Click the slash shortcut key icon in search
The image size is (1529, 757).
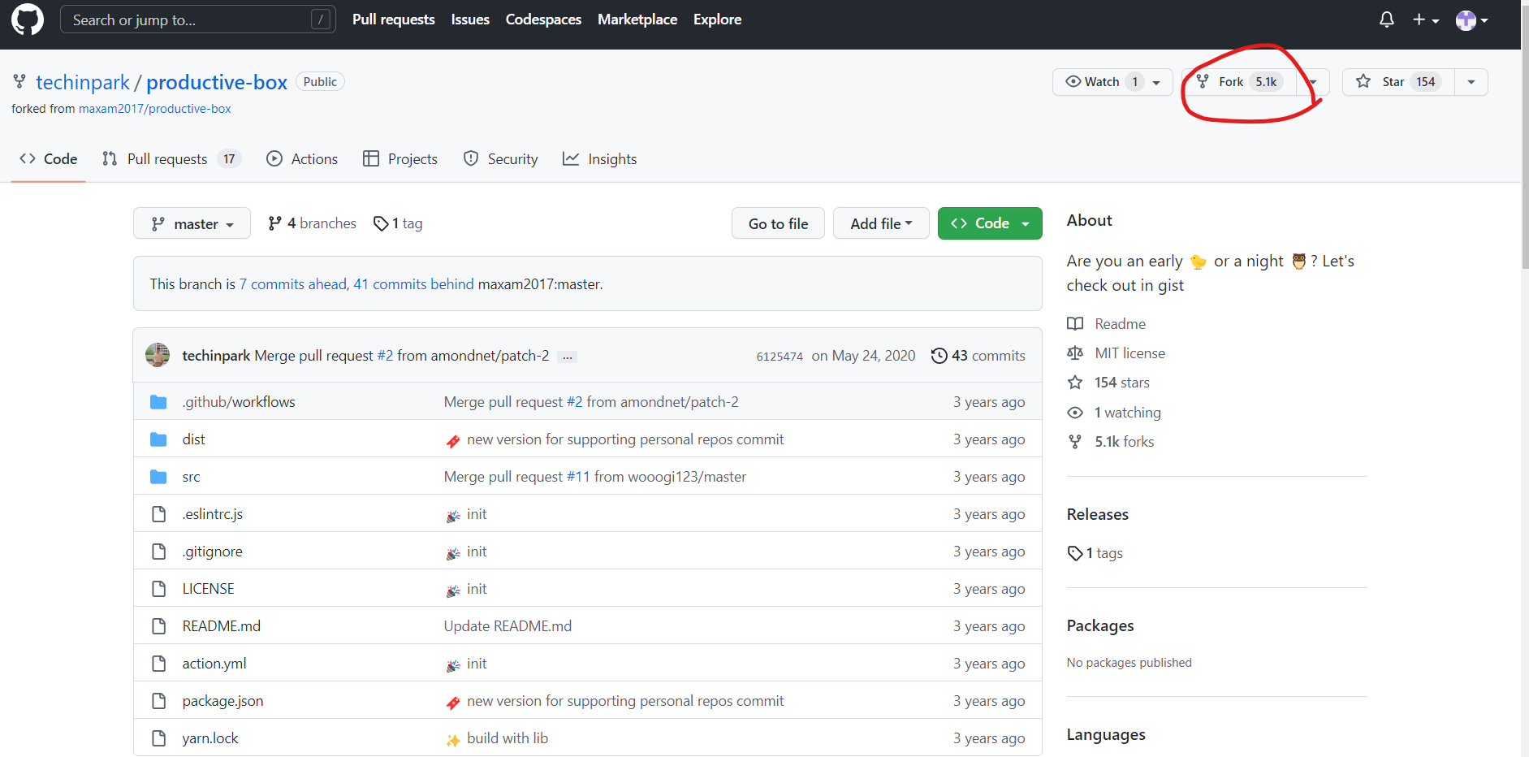[322, 19]
